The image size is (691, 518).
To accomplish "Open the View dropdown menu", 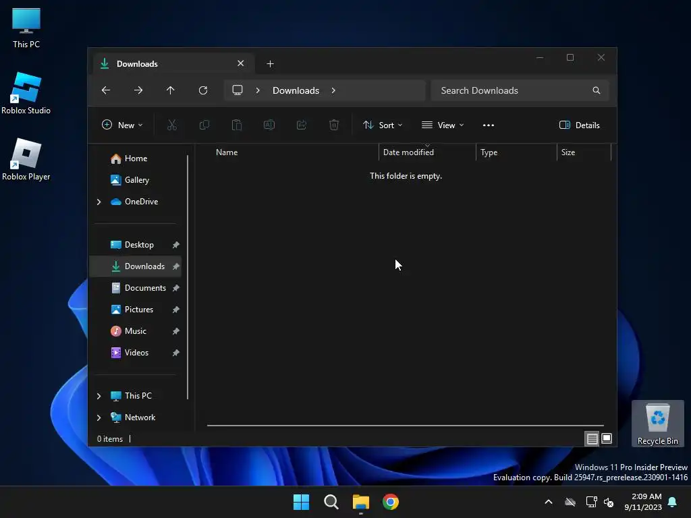I will pos(443,125).
